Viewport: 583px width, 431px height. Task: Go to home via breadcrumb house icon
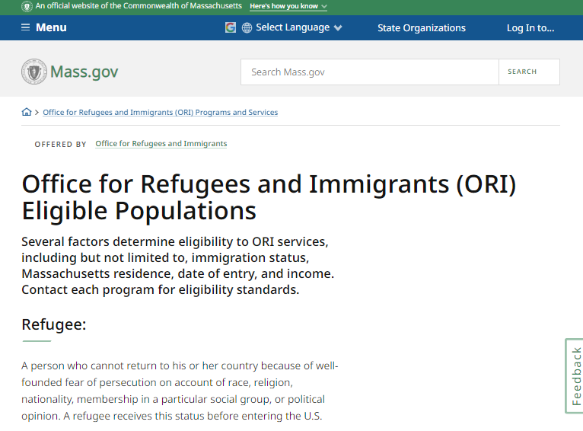(27, 112)
